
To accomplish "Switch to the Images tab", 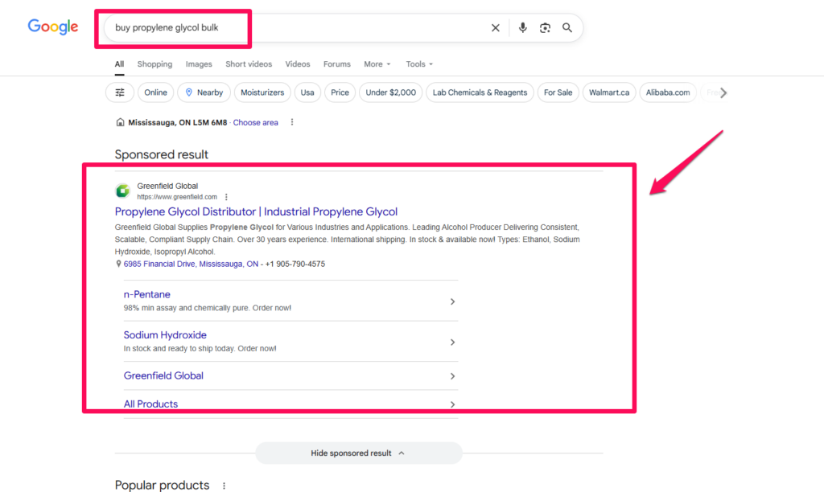I will coord(199,64).
